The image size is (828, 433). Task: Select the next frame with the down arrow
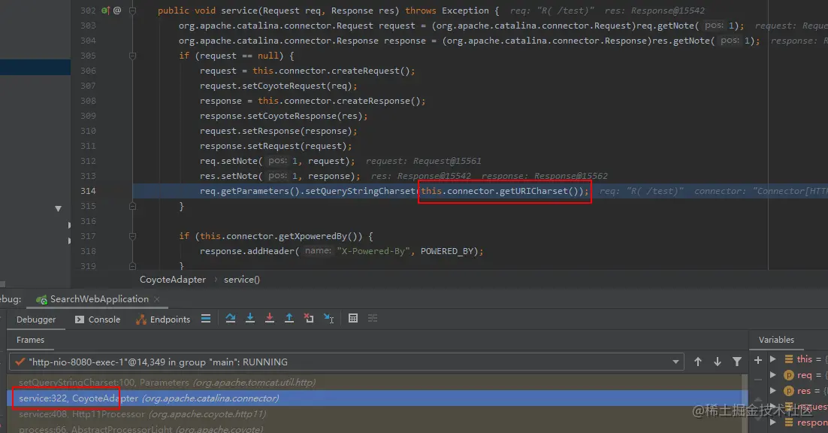(x=717, y=362)
